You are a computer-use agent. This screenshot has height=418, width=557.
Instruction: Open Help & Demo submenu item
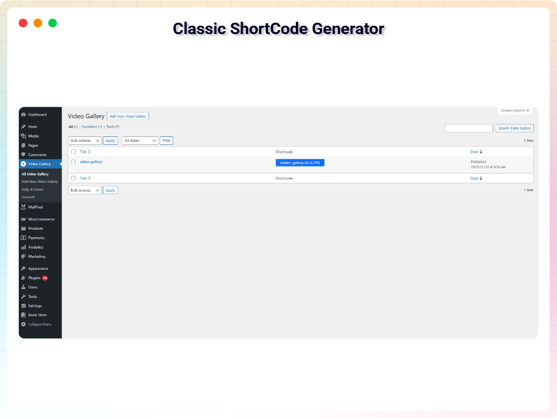click(x=33, y=189)
